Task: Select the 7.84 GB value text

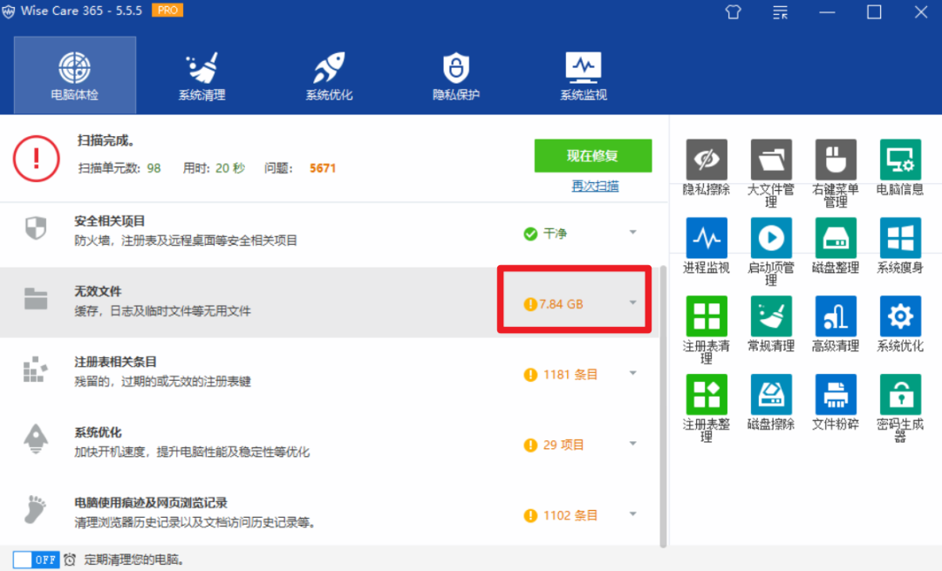Action: point(561,304)
